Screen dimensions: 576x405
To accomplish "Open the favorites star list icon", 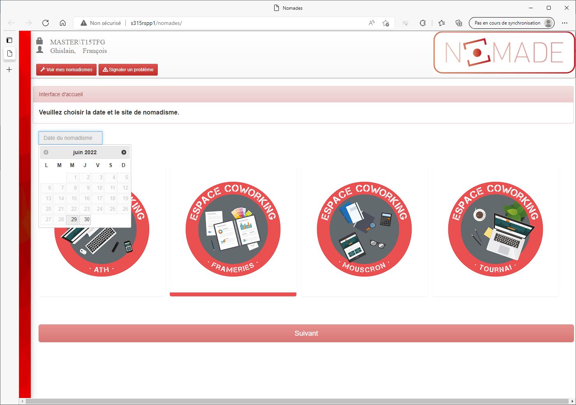I will click(441, 23).
